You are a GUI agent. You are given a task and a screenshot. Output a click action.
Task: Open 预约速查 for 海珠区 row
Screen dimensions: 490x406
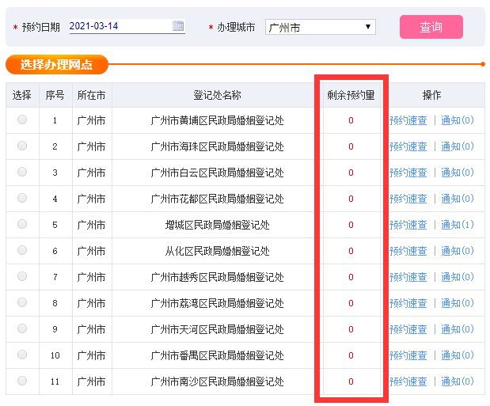tap(408, 146)
